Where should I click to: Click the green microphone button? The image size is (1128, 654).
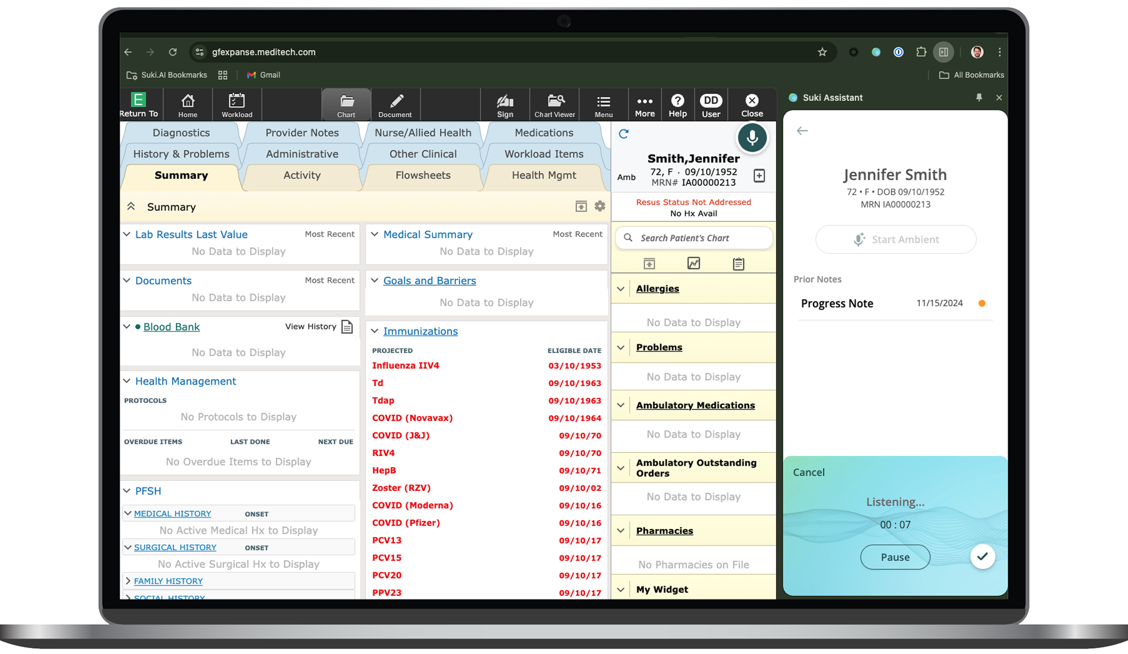pyautogui.click(x=752, y=138)
